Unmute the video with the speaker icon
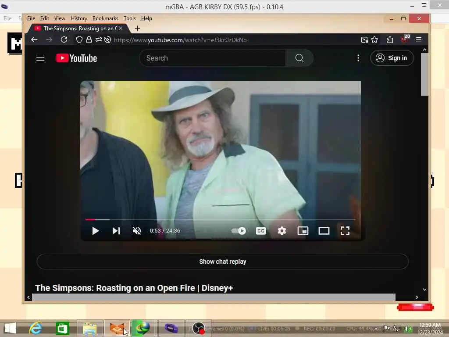449x337 pixels. coord(137,231)
